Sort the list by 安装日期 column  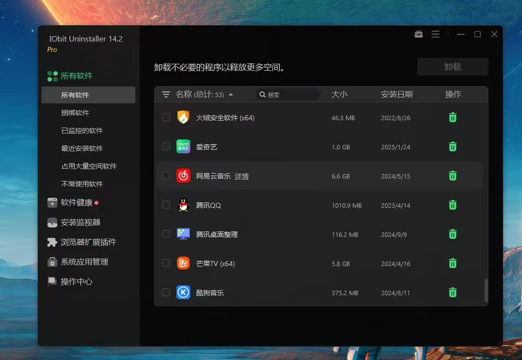396,94
